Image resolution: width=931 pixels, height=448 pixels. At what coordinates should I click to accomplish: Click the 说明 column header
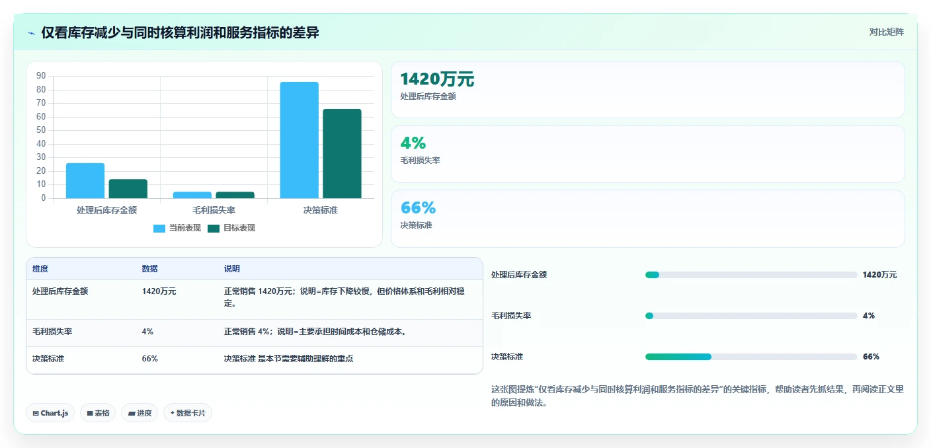point(231,269)
